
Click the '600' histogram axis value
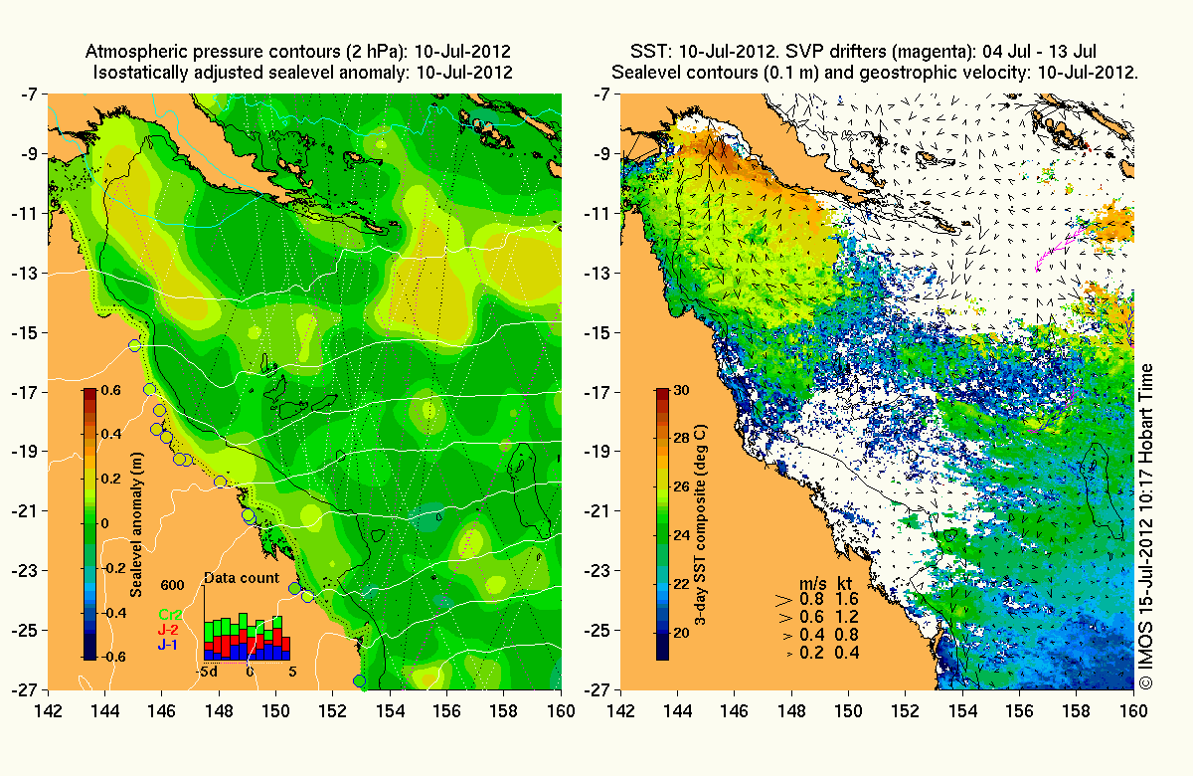tap(171, 585)
